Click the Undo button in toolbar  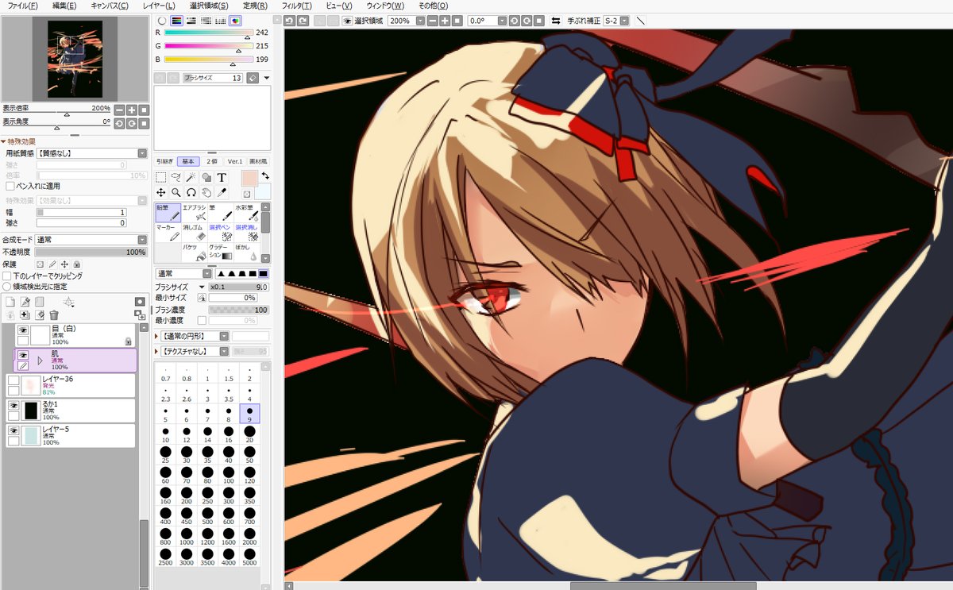[289, 20]
